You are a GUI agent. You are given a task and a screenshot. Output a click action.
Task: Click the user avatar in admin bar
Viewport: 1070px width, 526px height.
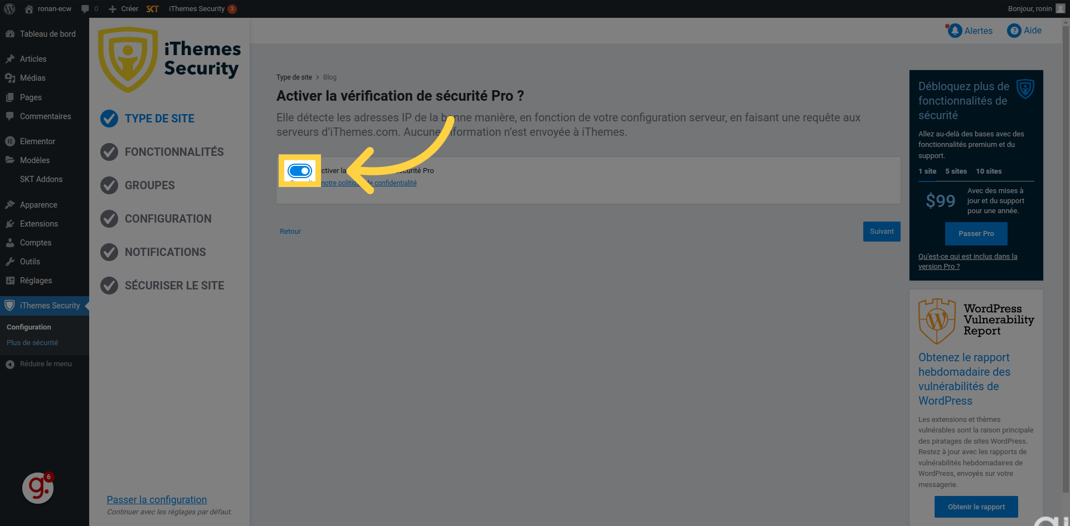(1061, 9)
